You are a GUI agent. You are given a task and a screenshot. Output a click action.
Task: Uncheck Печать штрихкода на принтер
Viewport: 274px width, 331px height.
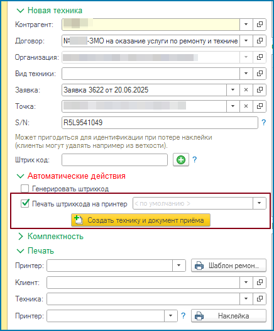pyautogui.click(x=25, y=203)
